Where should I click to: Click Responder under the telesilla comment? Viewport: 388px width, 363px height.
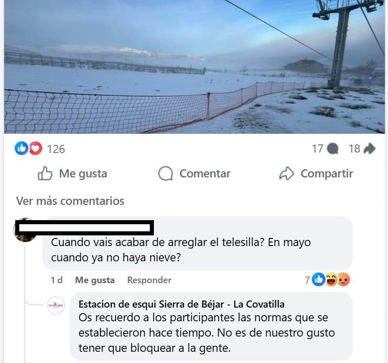pos(149,280)
